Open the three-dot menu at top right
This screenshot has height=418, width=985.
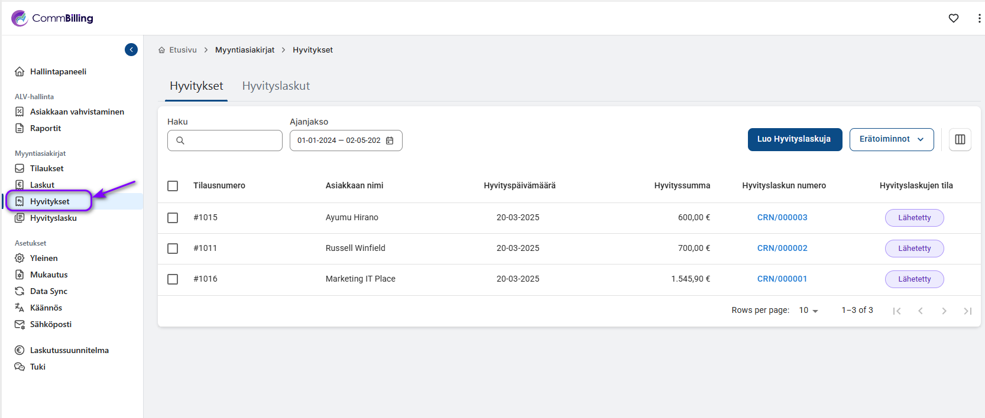(x=979, y=18)
